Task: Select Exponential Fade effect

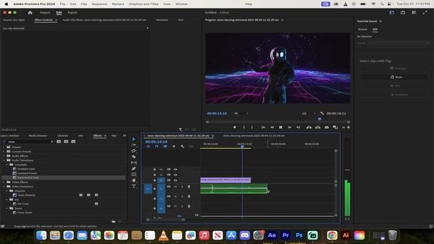Action: pos(28,178)
